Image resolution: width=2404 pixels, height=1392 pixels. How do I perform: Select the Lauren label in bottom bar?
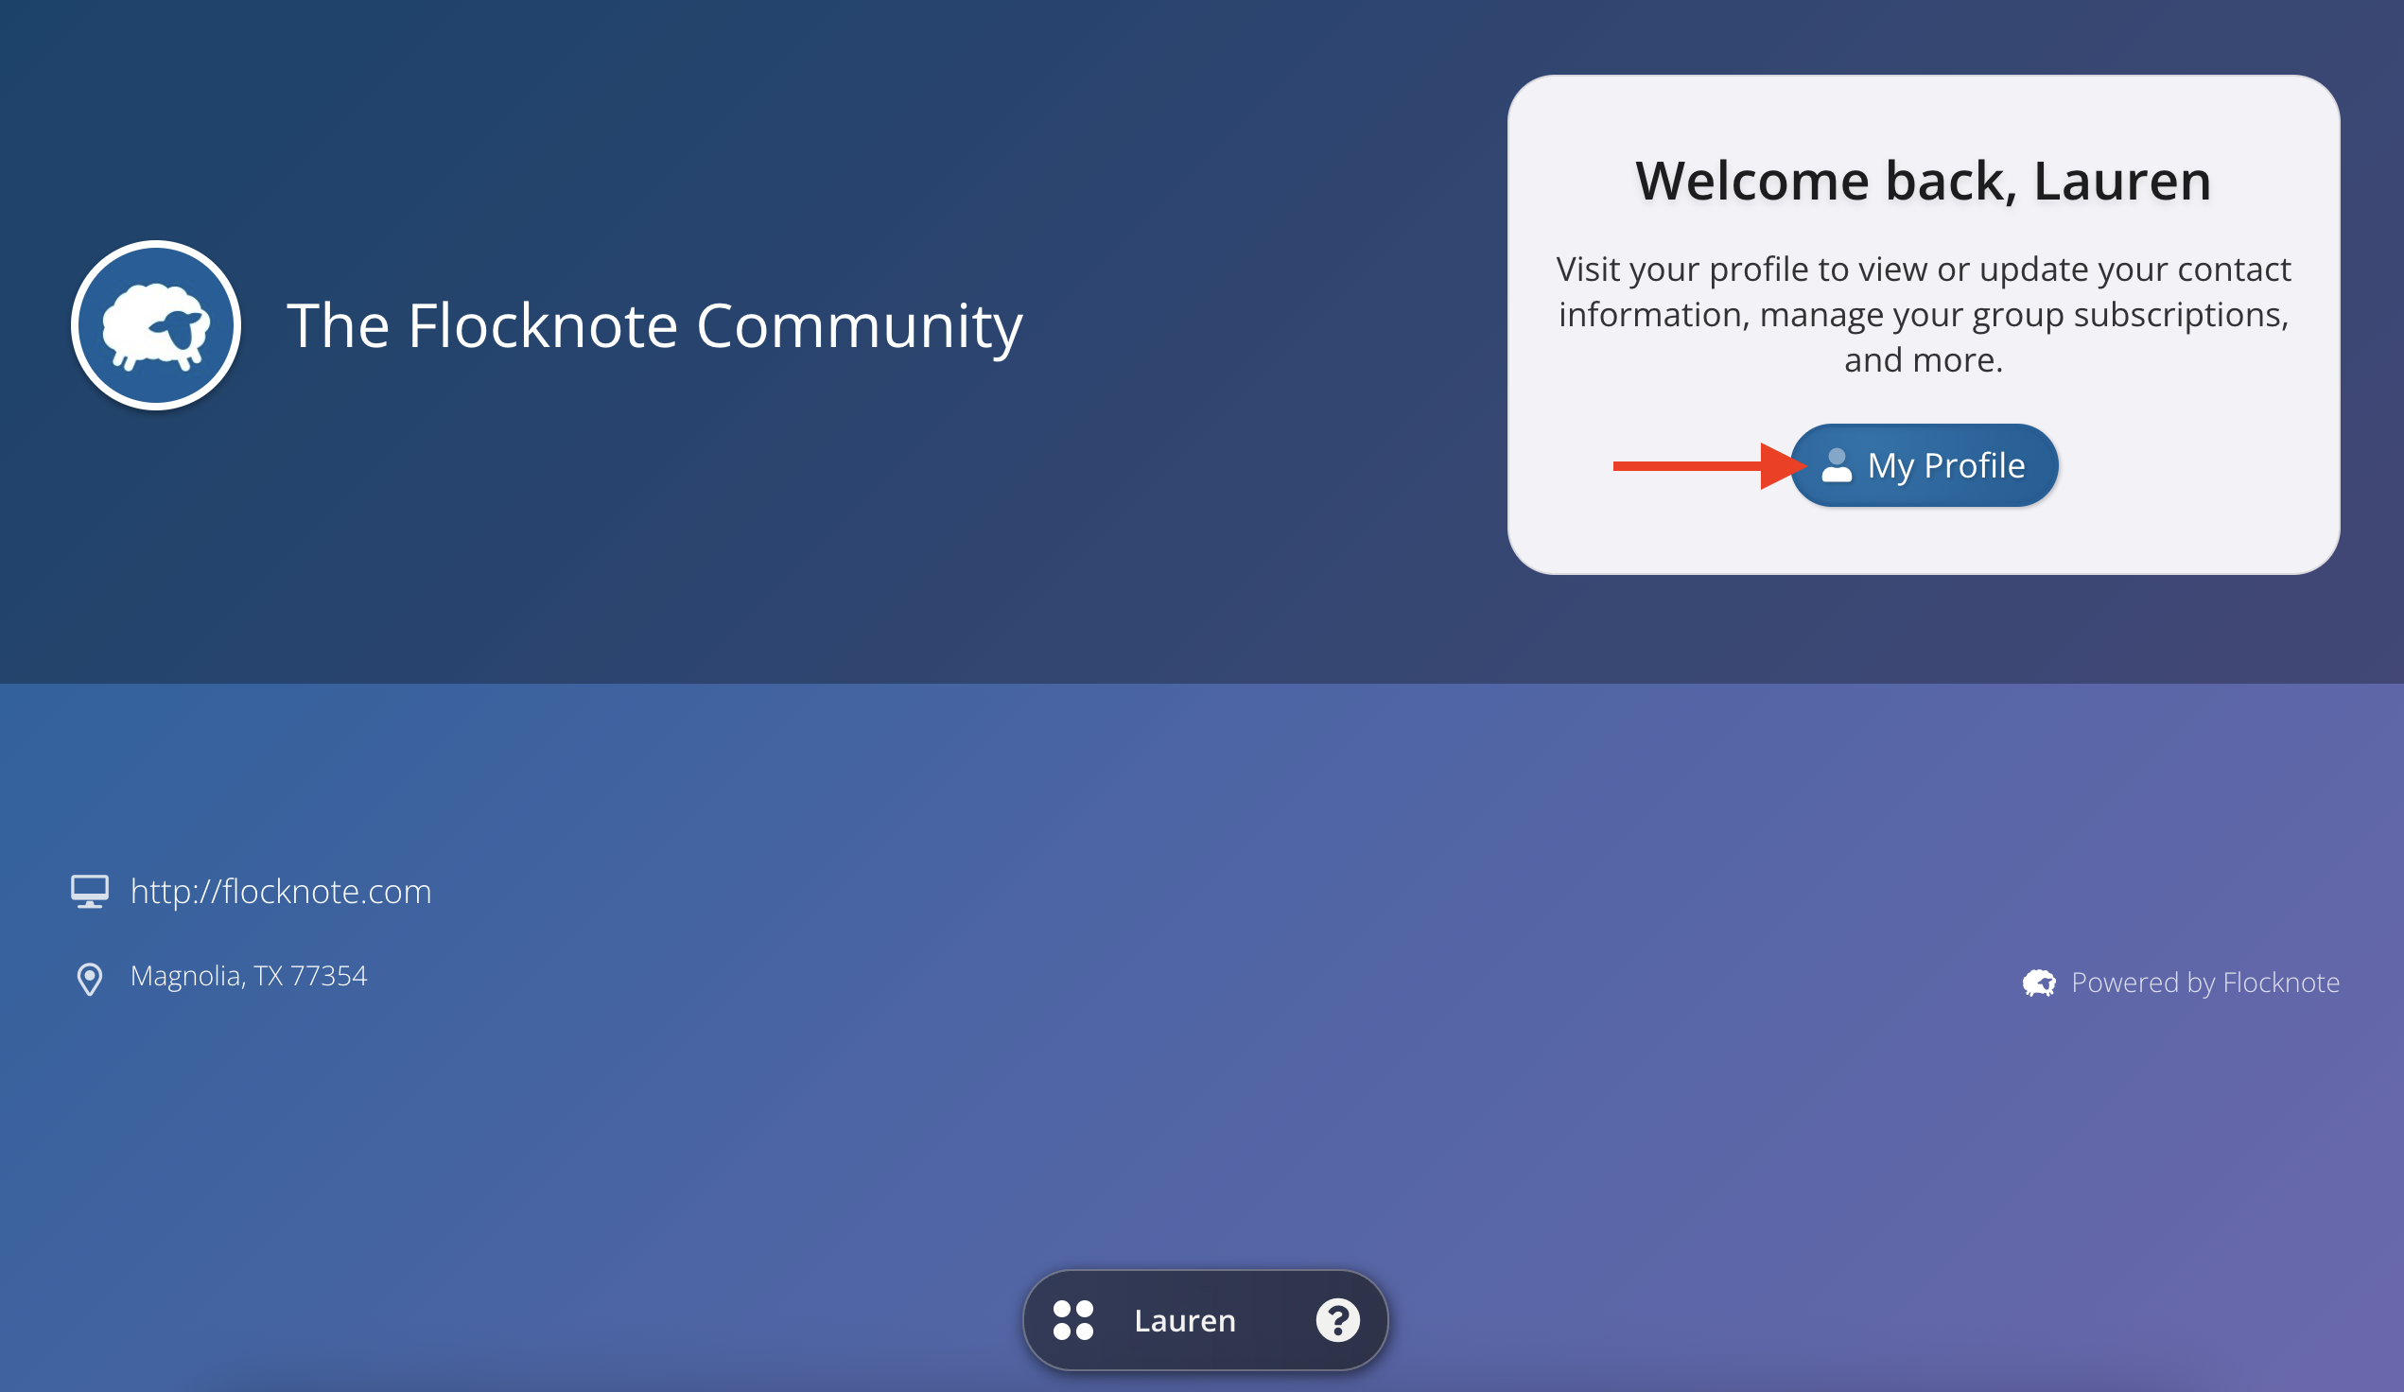coord(1185,1320)
